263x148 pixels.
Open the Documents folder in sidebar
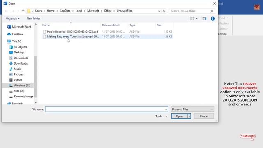coord(18,58)
